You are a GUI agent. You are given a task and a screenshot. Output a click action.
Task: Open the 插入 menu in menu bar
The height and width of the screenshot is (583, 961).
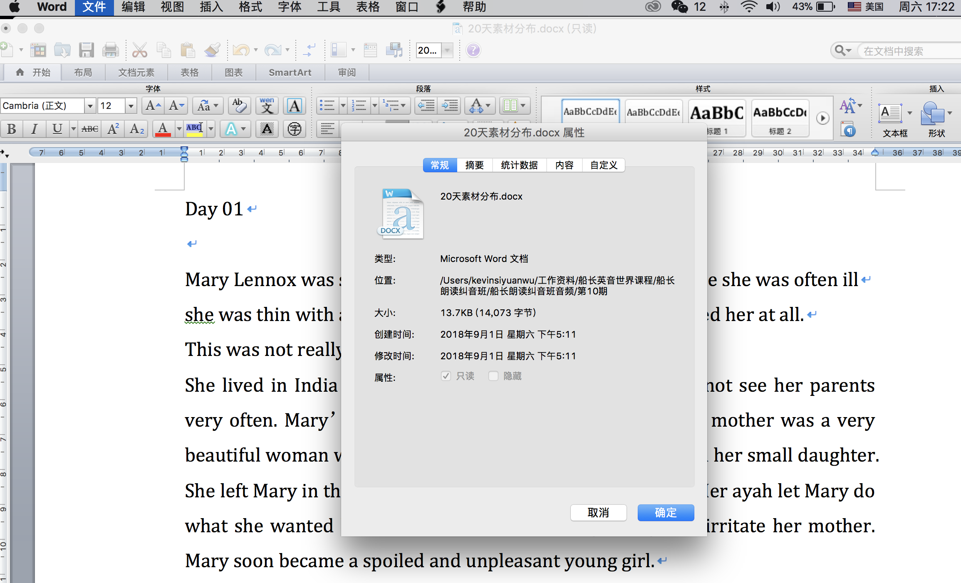pyautogui.click(x=211, y=7)
